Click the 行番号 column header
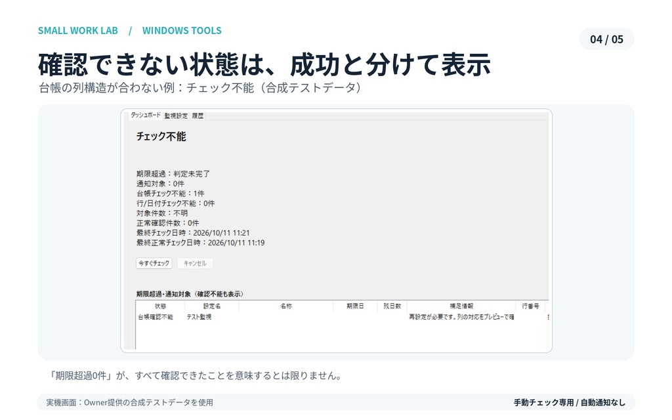672x420 pixels. [x=530, y=306]
